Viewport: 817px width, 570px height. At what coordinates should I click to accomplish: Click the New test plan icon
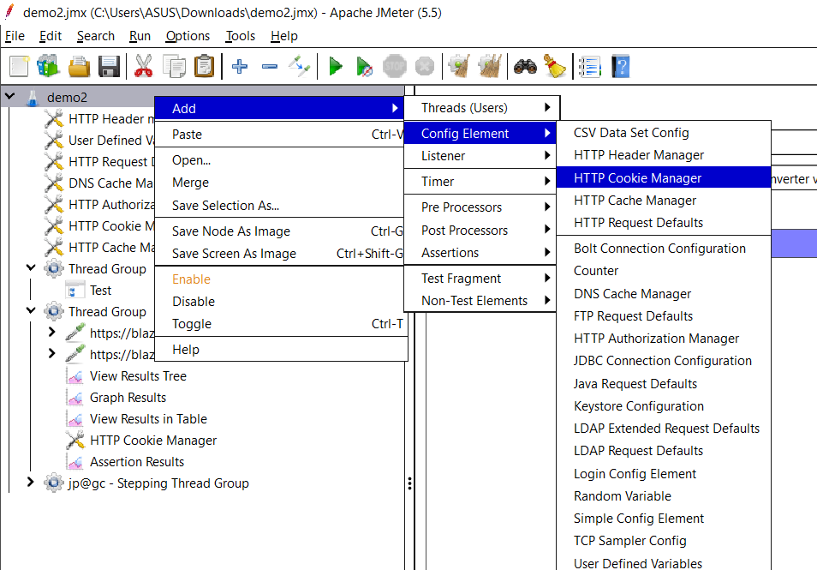point(20,67)
